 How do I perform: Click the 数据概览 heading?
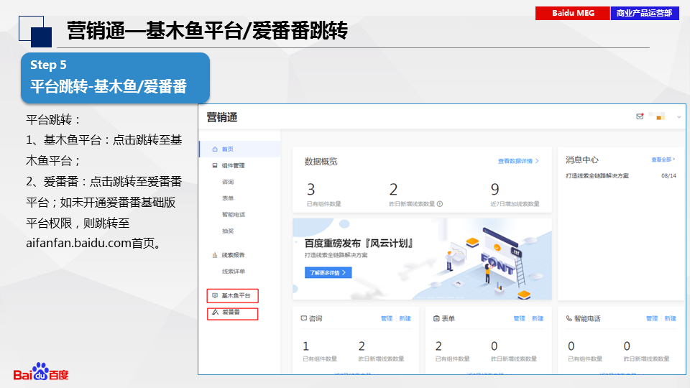[x=321, y=162]
